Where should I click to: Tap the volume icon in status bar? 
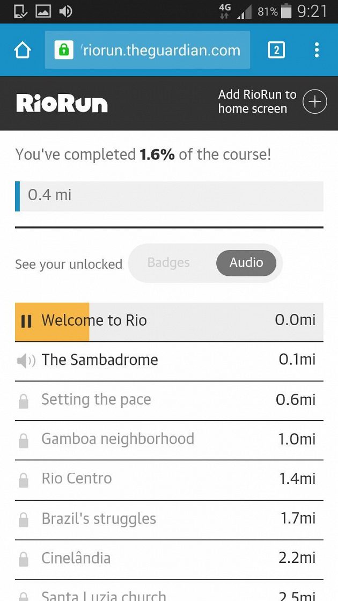pos(65,12)
